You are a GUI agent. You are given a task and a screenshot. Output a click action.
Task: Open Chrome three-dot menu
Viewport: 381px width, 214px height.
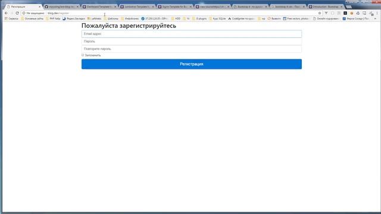(377, 13)
